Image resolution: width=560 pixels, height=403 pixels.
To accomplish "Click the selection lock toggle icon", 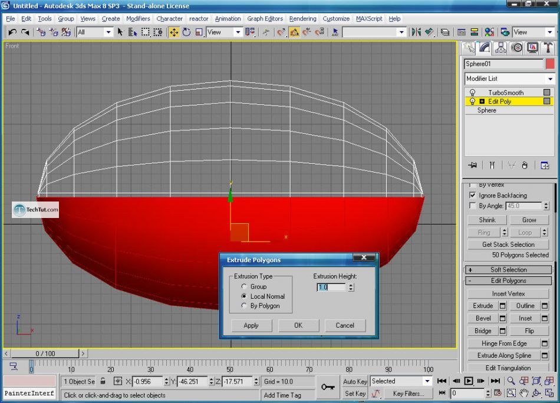I will pos(103,381).
